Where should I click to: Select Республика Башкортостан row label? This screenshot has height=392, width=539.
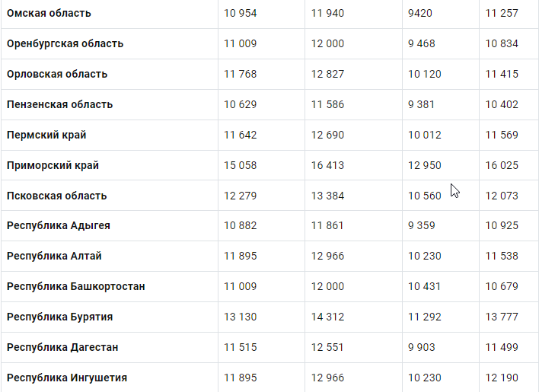[76, 286]
